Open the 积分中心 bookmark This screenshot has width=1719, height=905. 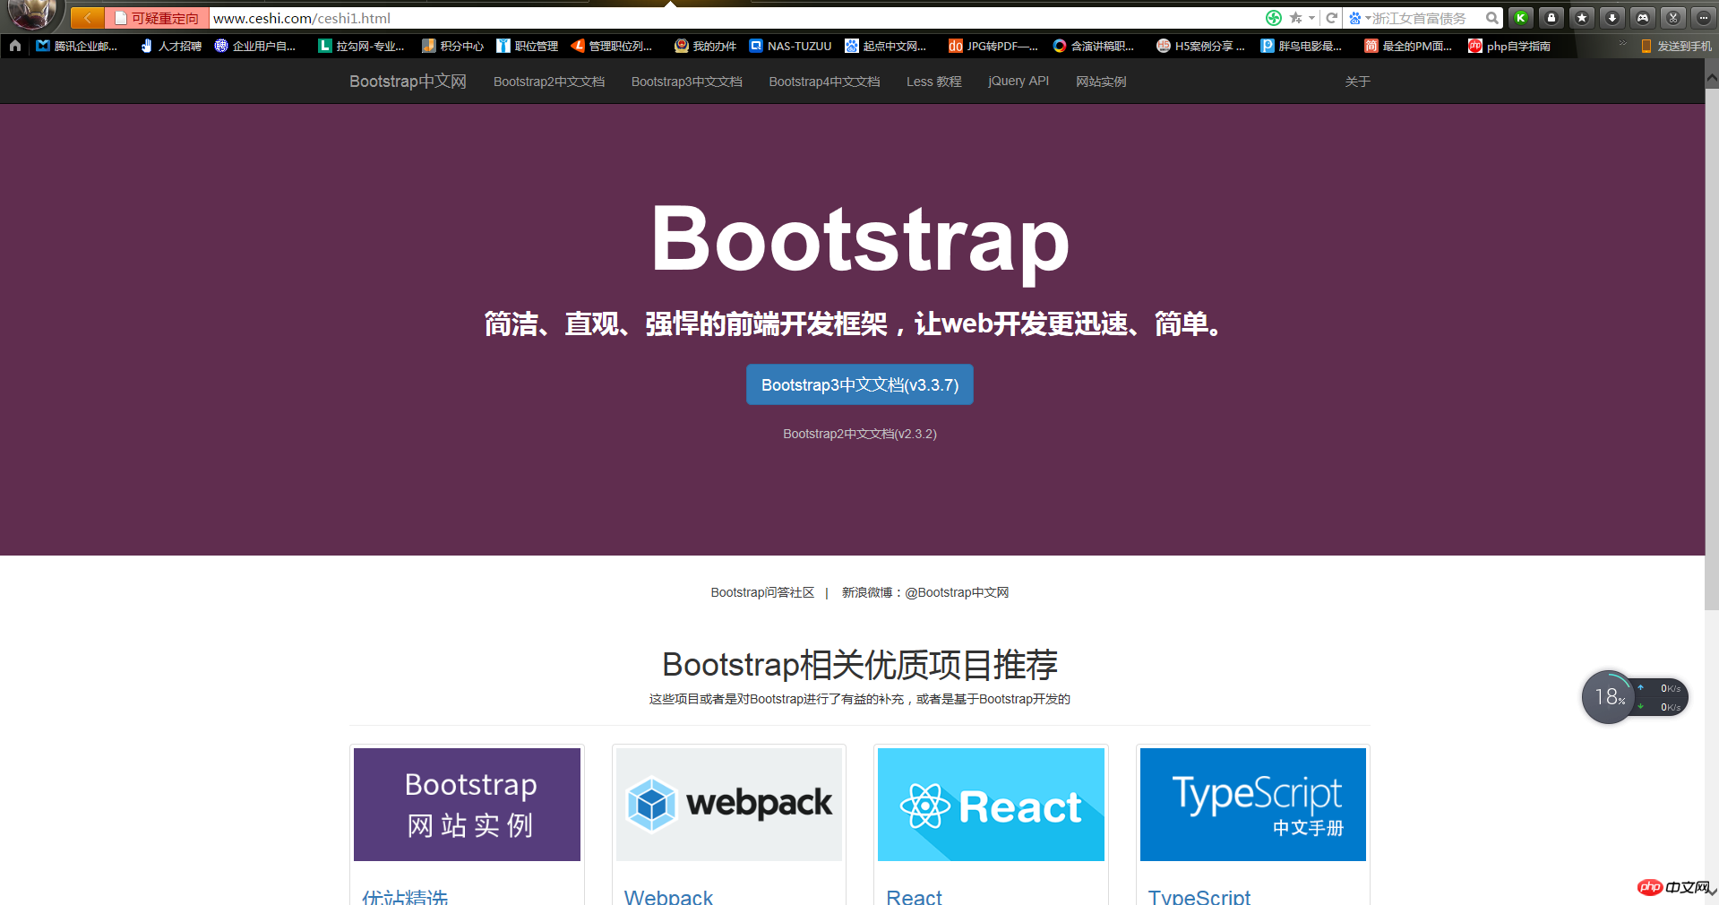pyautogui.click(x=452, y=46)
